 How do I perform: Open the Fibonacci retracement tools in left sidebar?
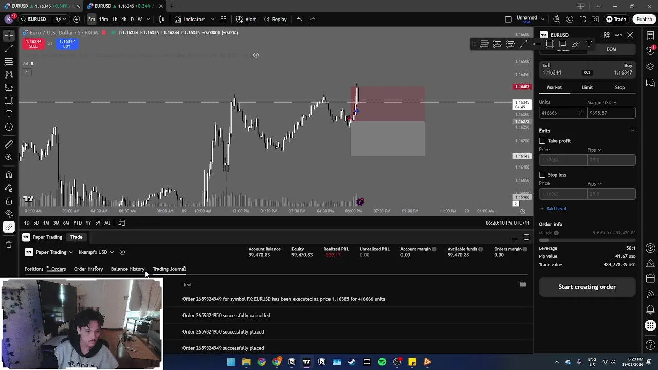point(9,62)
